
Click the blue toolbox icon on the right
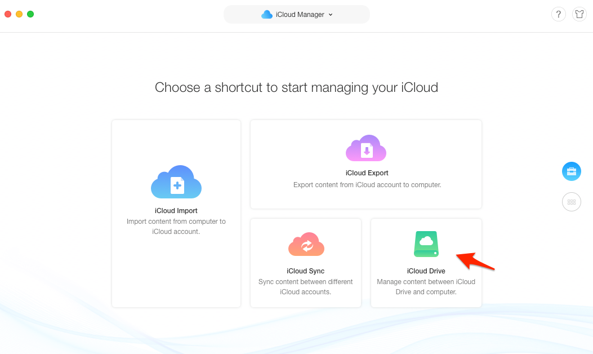click(572, 171)
